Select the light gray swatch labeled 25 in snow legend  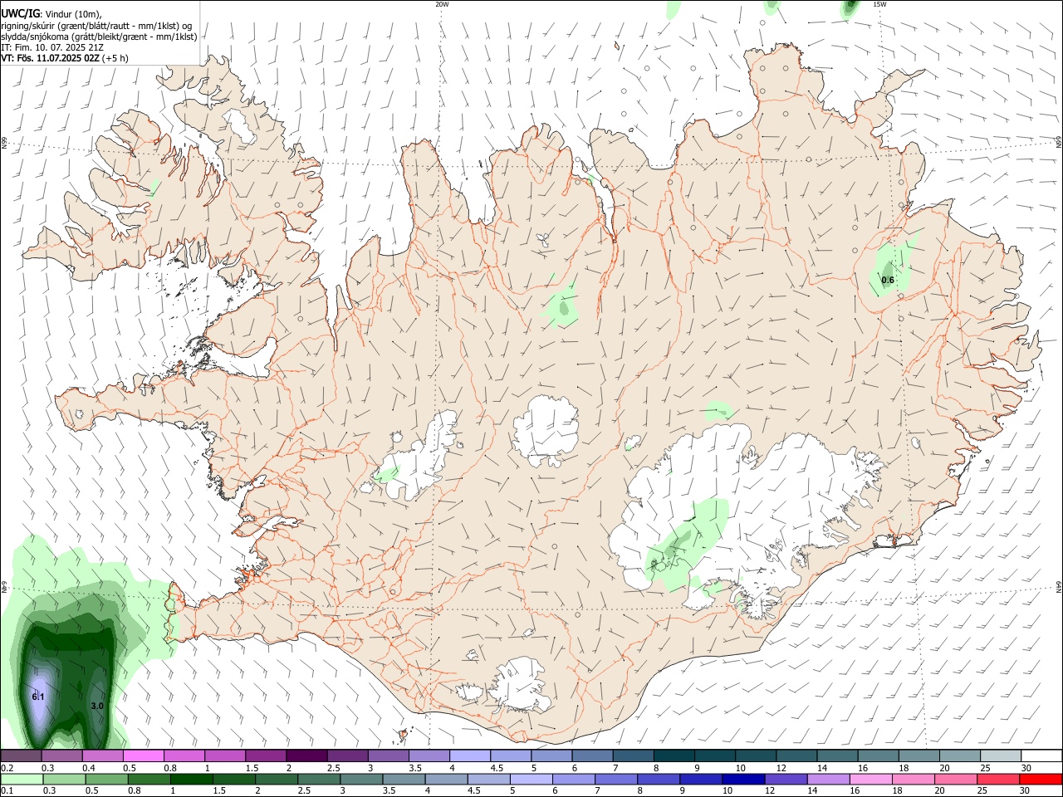(1000, 756)
